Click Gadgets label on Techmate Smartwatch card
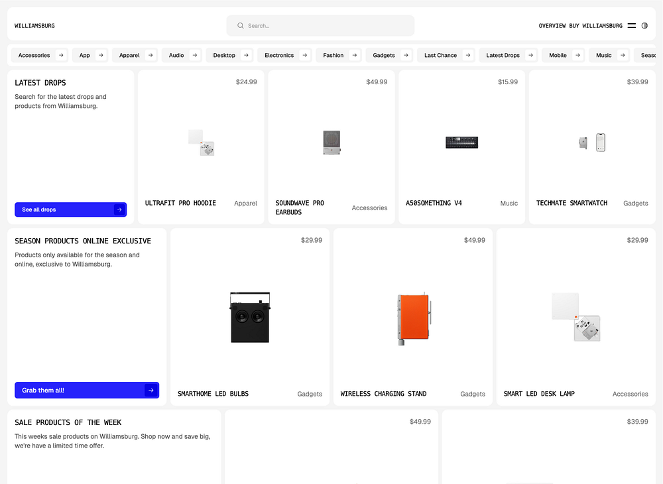This screenshot has width=663, height=484. (636, 204)
